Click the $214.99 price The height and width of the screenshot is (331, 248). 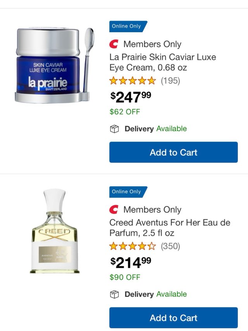[x=131, y=262]
